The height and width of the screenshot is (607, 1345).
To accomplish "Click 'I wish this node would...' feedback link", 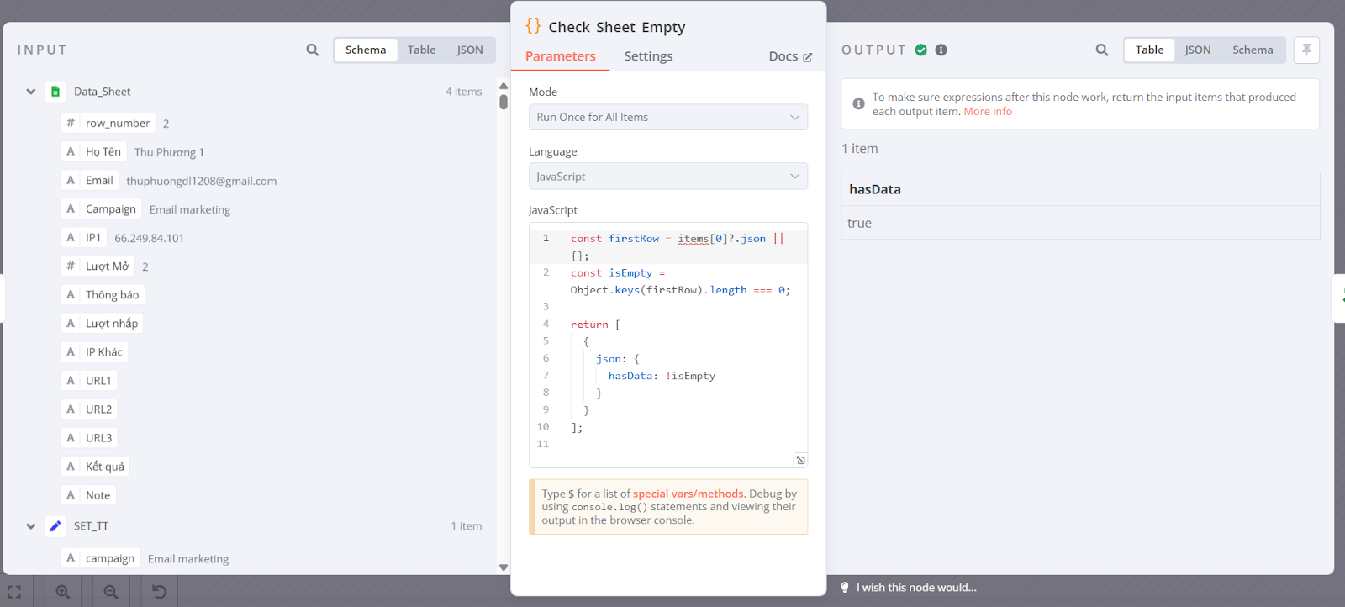I will click(916, 587).
